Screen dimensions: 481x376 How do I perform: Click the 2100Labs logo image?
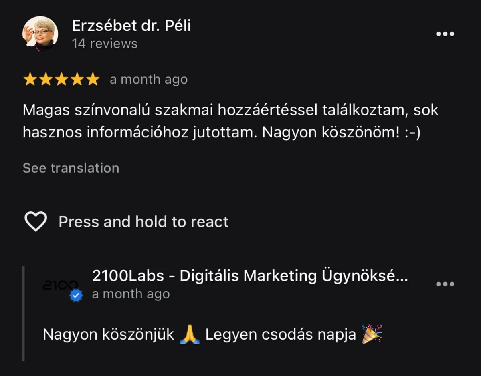pos(60,285)
